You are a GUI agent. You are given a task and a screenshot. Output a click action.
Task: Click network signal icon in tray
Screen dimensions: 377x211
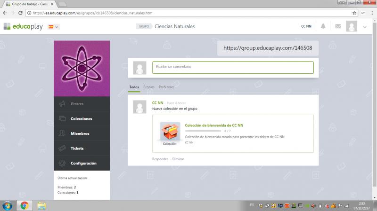(x=346, y=206)
